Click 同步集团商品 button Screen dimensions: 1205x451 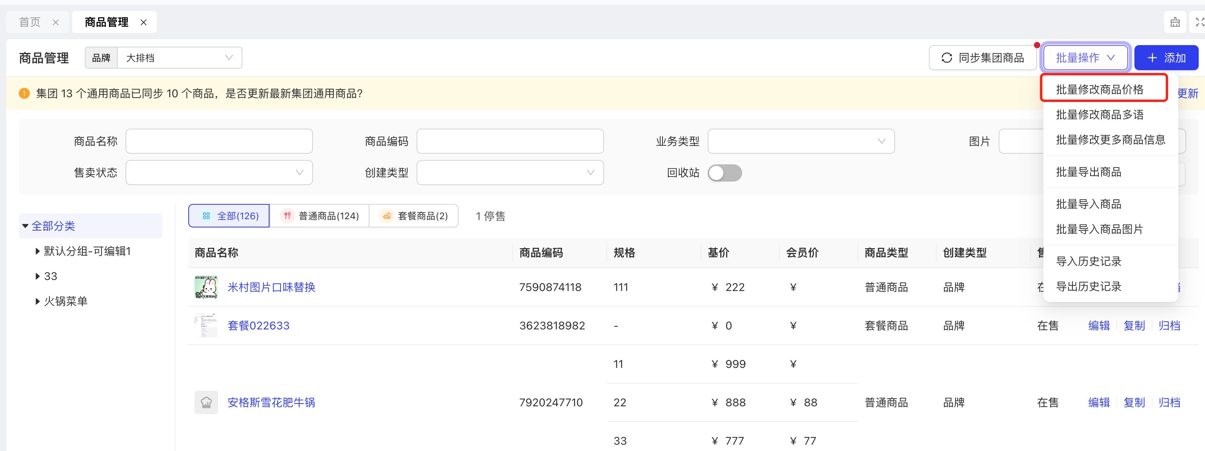point(982,58)
